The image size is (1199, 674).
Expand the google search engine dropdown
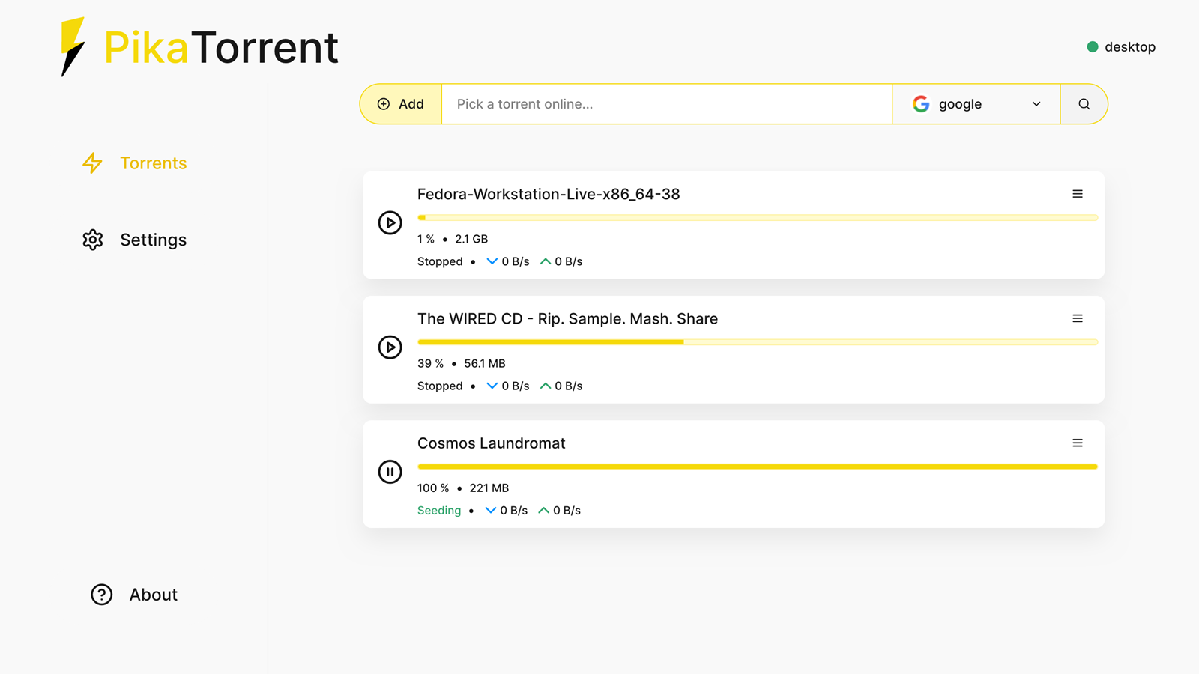coord(976,104)
